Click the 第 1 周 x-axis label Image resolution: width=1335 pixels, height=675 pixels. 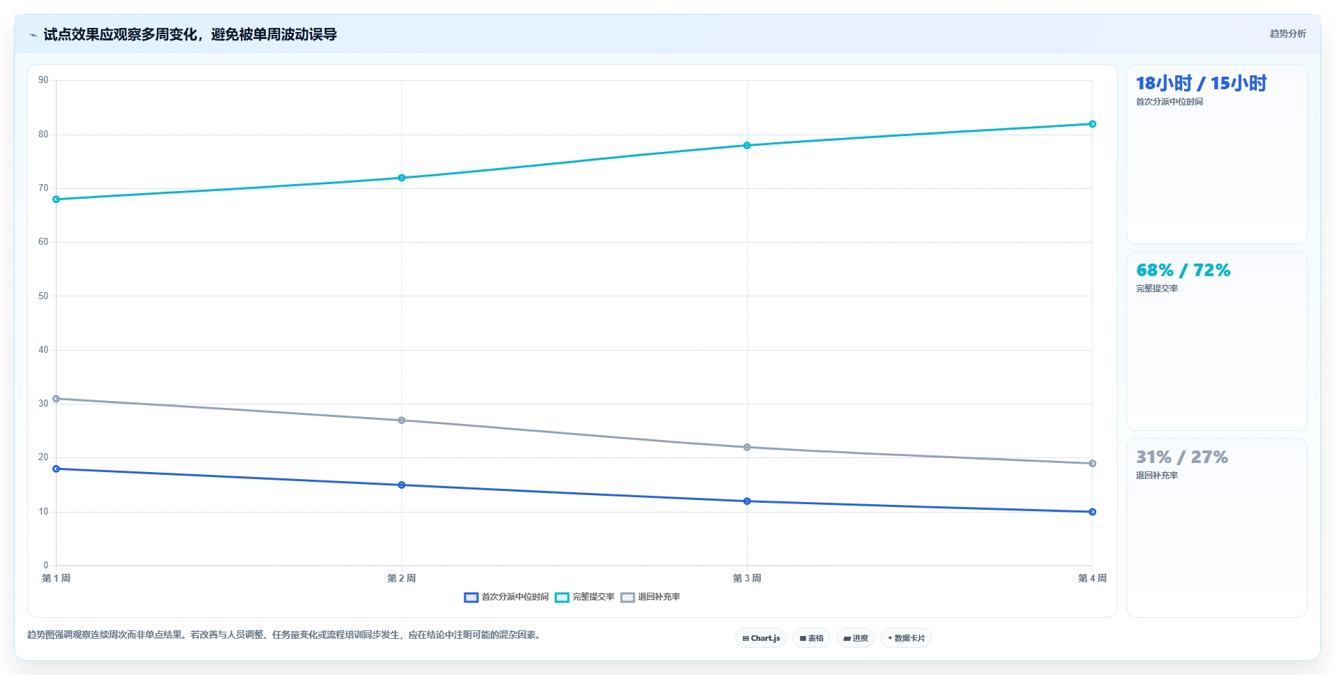(56, 578)
